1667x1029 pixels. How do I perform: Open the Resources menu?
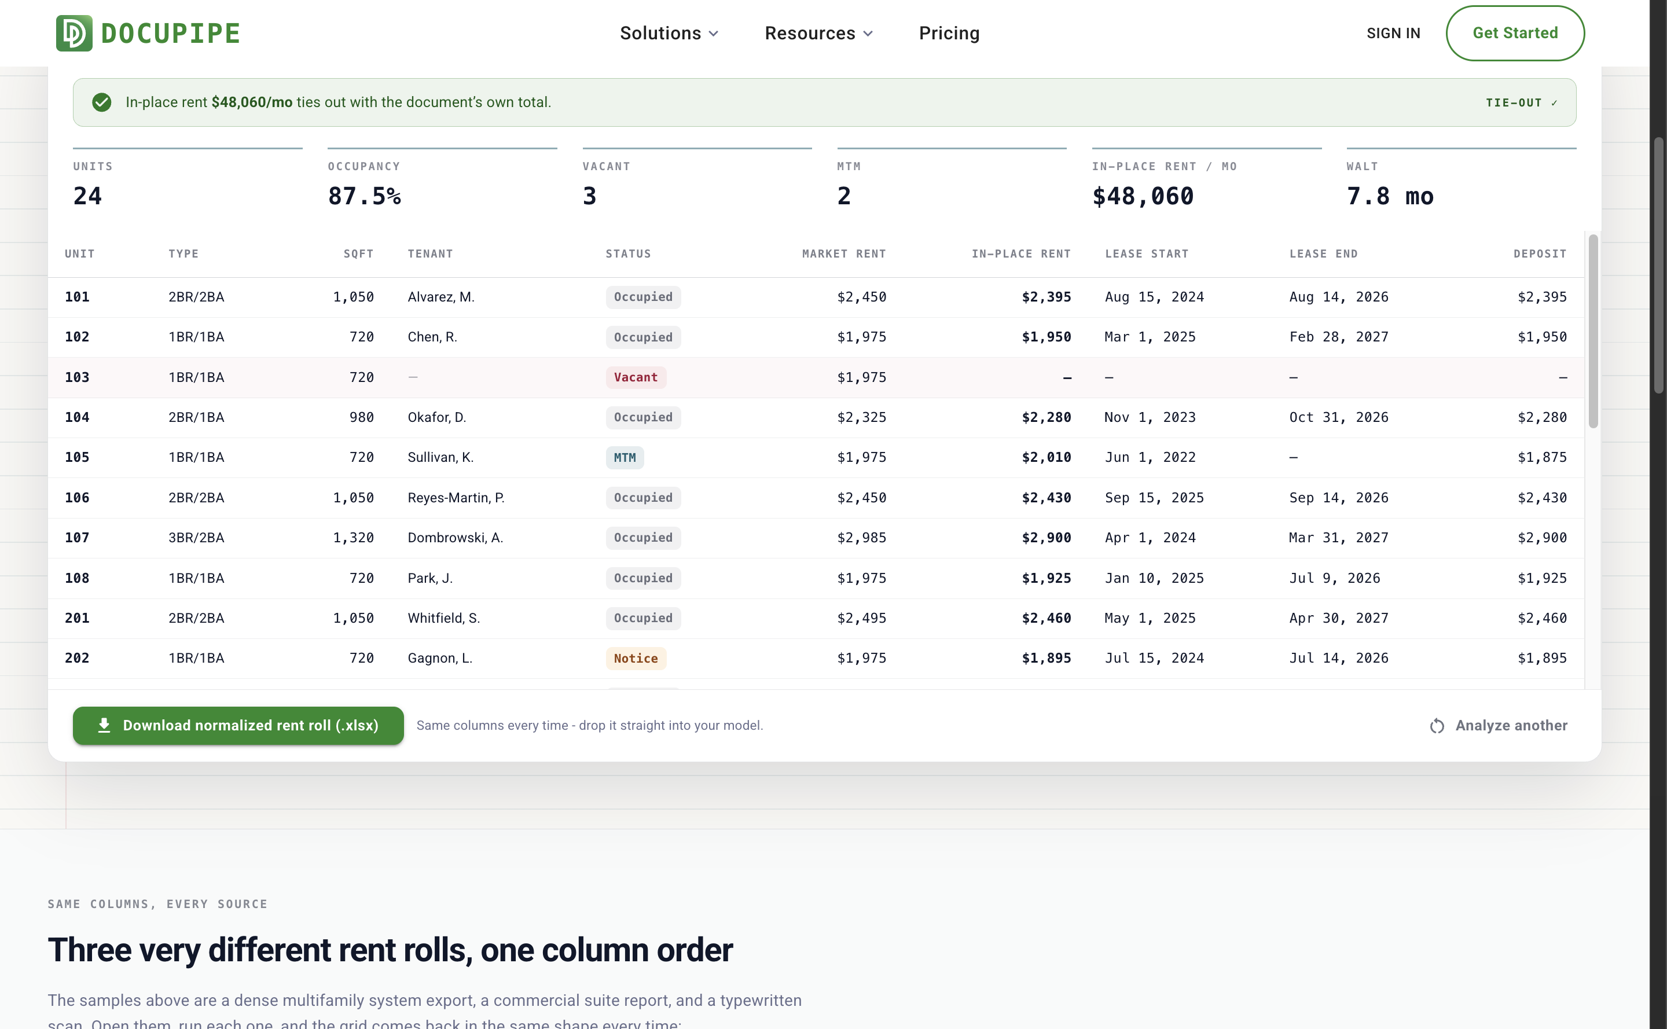tap(819, 32)
